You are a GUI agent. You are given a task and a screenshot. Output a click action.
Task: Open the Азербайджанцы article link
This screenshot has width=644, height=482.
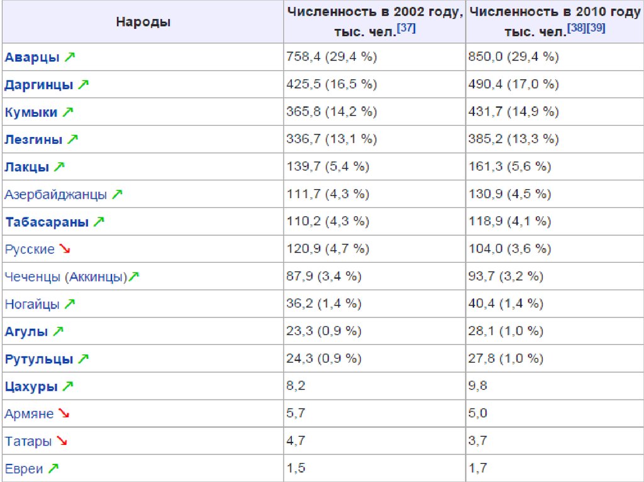pos(55,195)
